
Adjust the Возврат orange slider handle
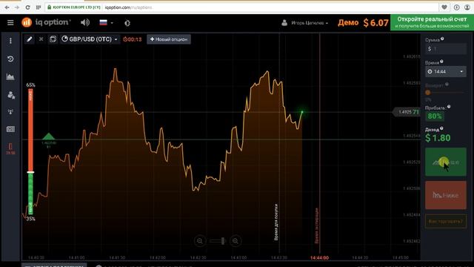coord(427,93)
